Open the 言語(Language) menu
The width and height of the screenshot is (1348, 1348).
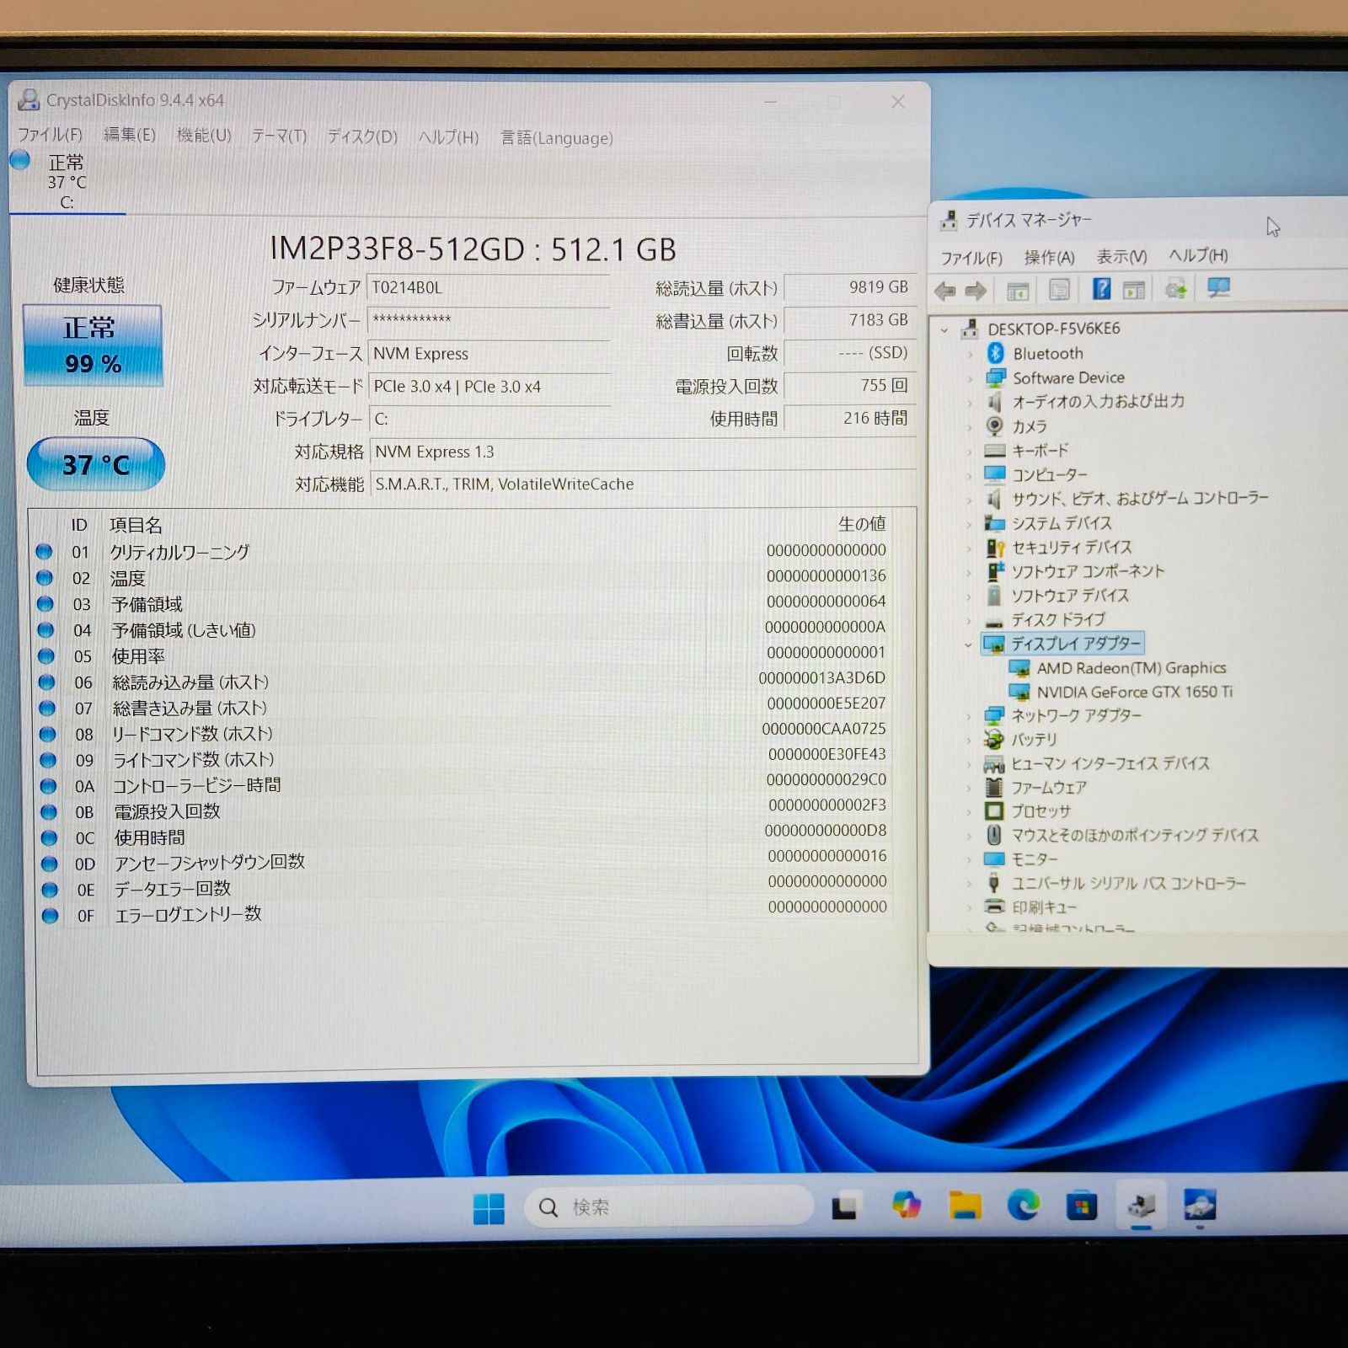click(557, 137)
